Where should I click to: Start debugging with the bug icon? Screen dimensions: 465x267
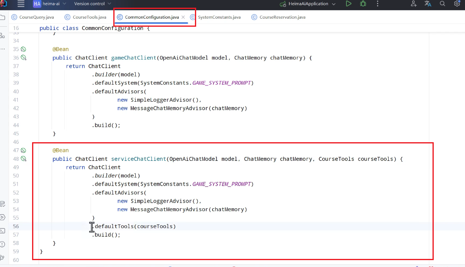click(x=363, y=4)
